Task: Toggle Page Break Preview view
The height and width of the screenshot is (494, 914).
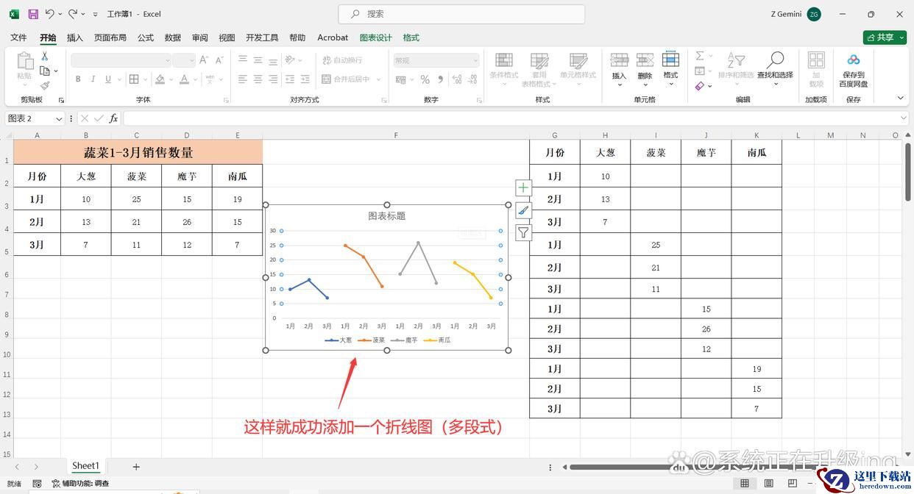Action: tap(792, 483)
